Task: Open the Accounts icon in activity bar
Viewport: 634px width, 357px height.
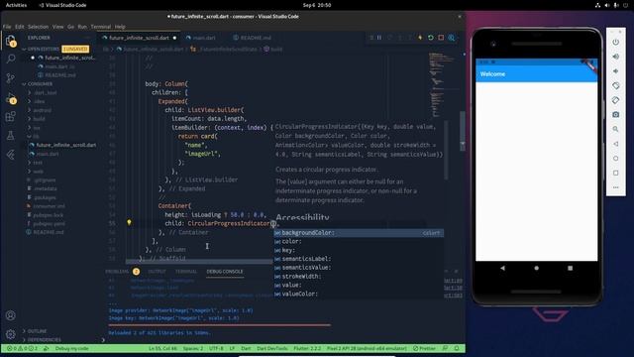Action: [x=11, y=315]
